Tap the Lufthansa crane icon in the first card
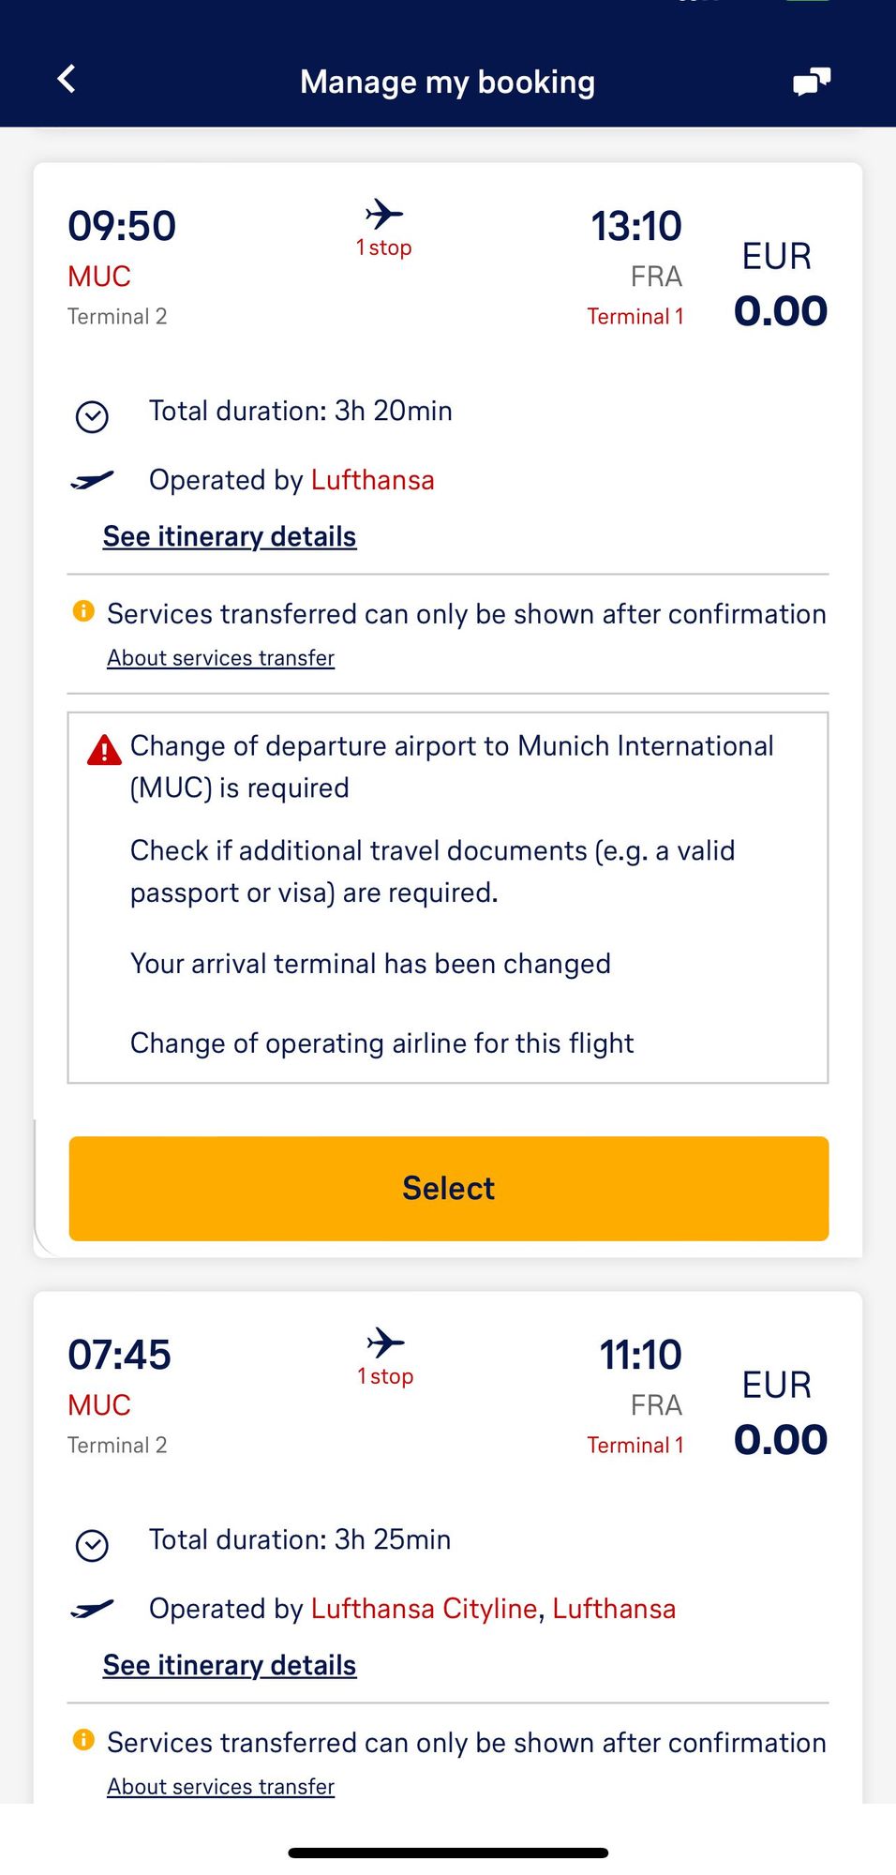The height and width of the screenshot is (1875, 896). pyautogui.click(x=92, y=480)
